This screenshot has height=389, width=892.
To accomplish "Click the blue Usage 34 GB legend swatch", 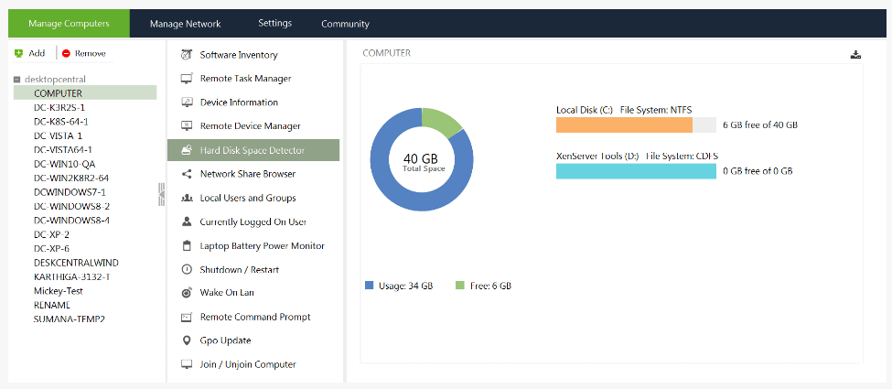I will coord(370,286).
